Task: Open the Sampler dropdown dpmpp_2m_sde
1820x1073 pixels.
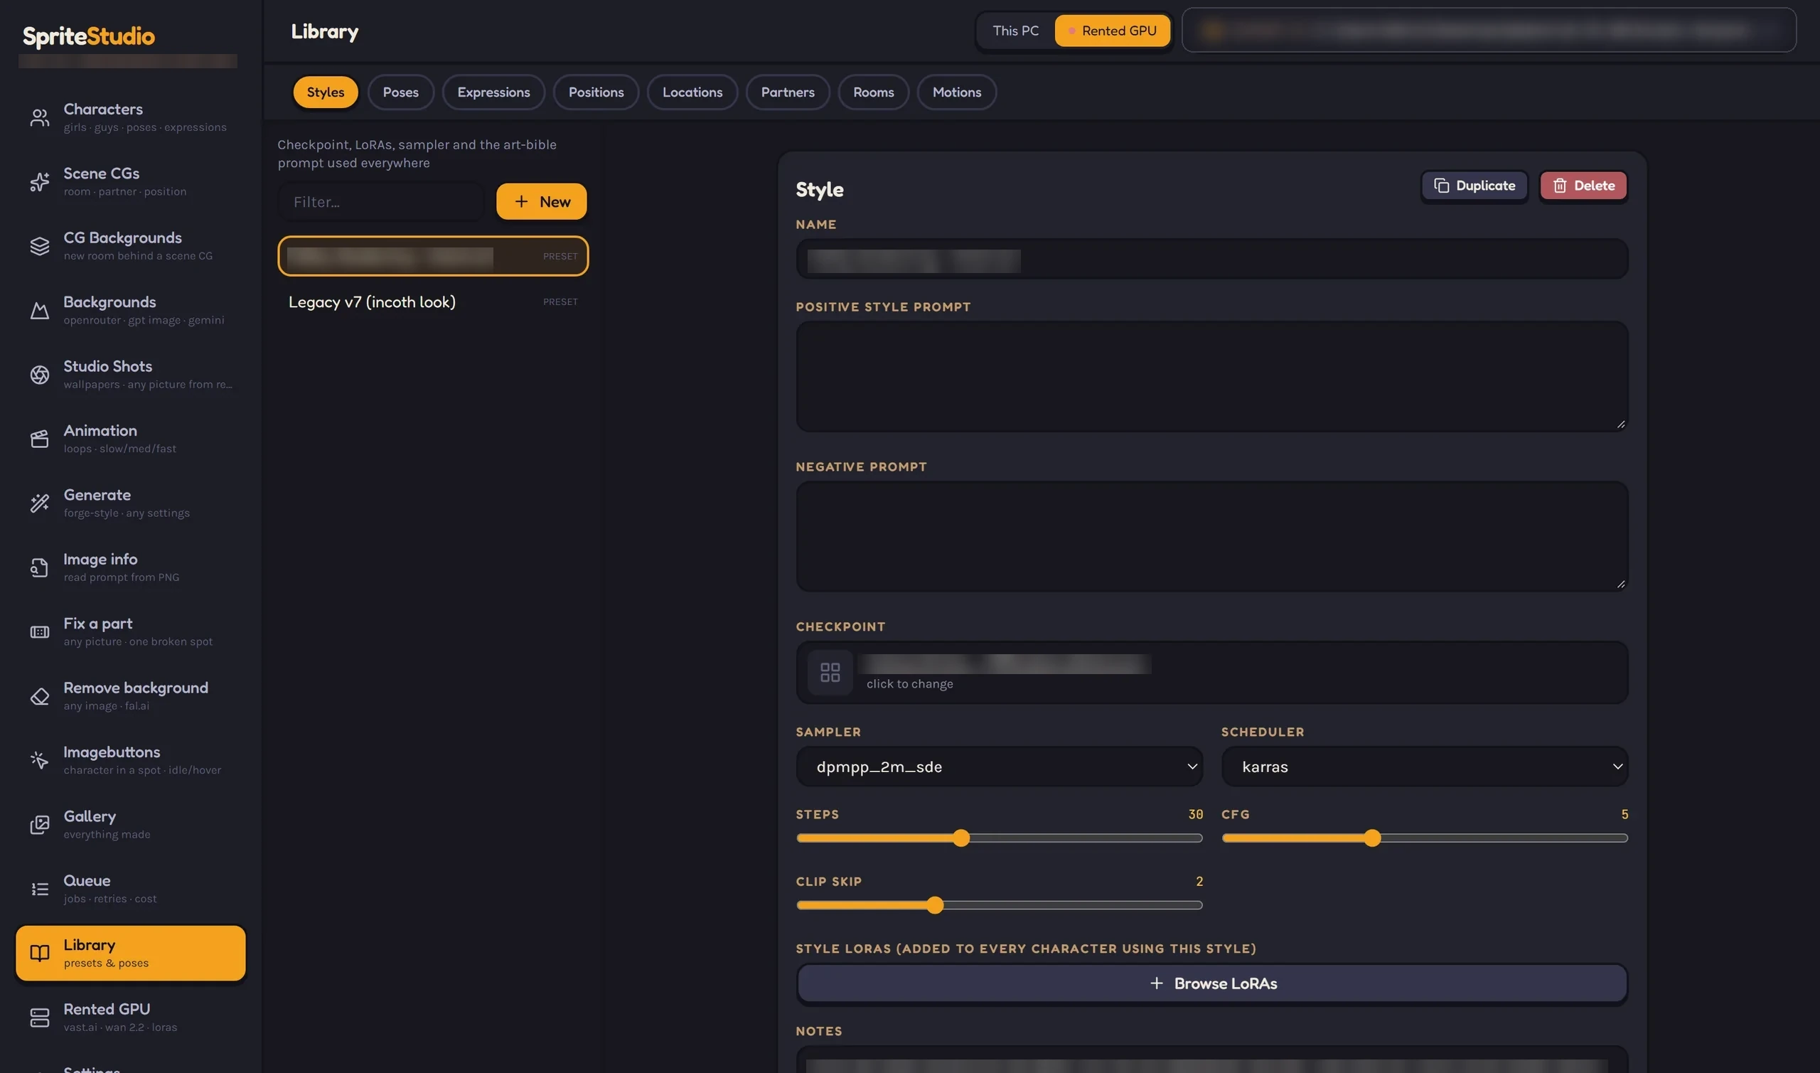Action: [x=999, y=767]
